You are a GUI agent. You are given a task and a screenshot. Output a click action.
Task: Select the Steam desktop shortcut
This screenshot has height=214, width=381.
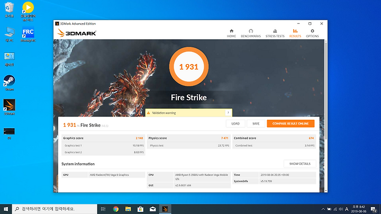[x=9, y=83]
